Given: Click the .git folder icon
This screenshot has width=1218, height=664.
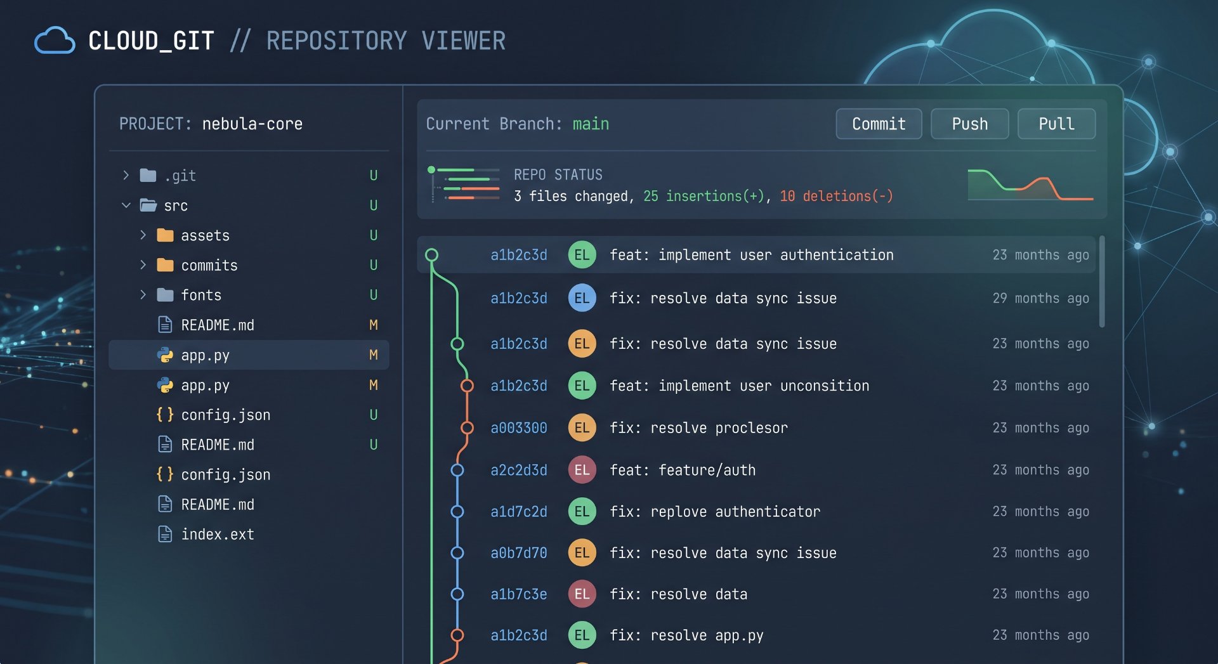Looking at the screenshot, I should [x=148, y=175].
